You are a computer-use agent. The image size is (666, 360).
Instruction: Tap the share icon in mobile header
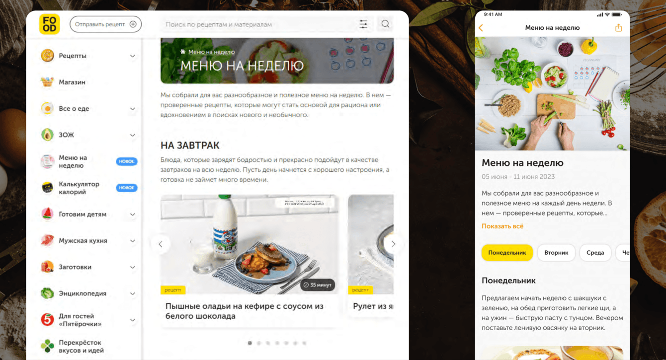(x=618, y=28)
